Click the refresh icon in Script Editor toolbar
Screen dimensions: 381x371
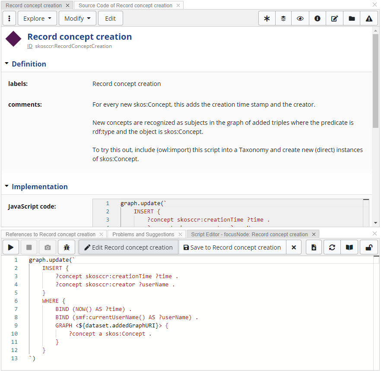331,247
